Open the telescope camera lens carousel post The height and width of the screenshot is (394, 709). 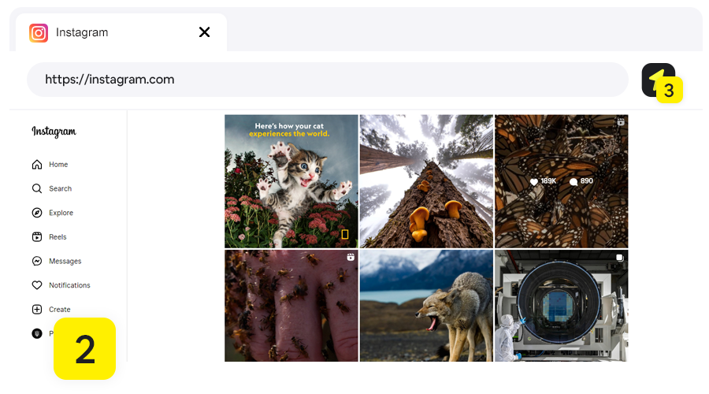[x=561, y=306]
